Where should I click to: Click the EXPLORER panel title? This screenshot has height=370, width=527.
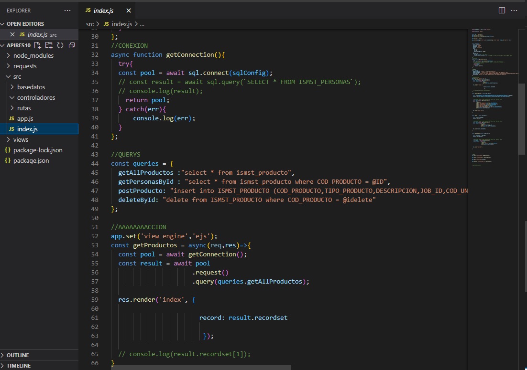click(19, 11)
